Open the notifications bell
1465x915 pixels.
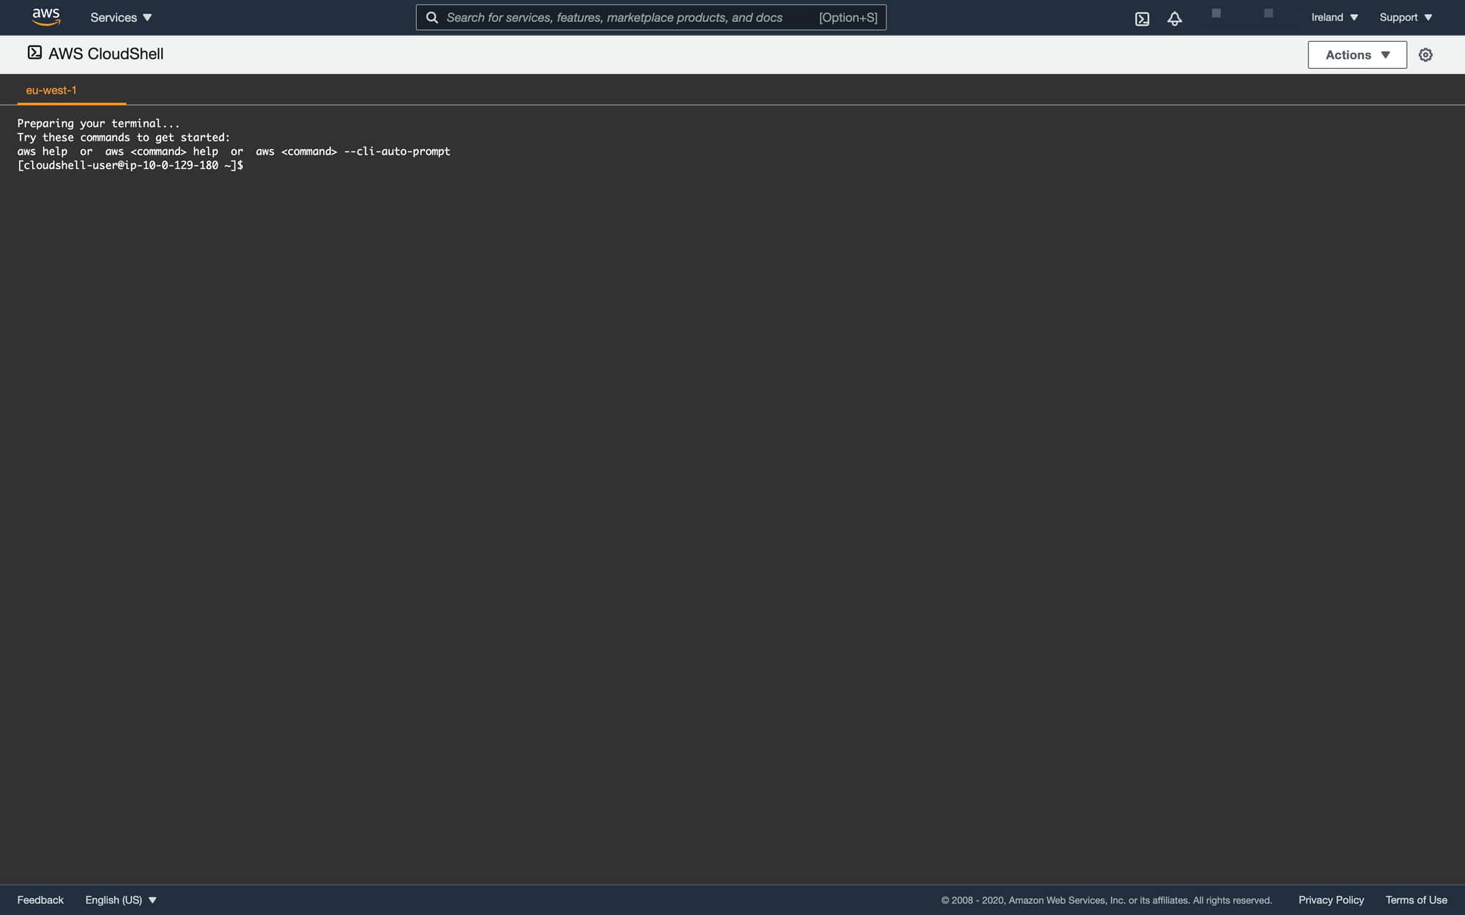click(x=1174, y=18)
